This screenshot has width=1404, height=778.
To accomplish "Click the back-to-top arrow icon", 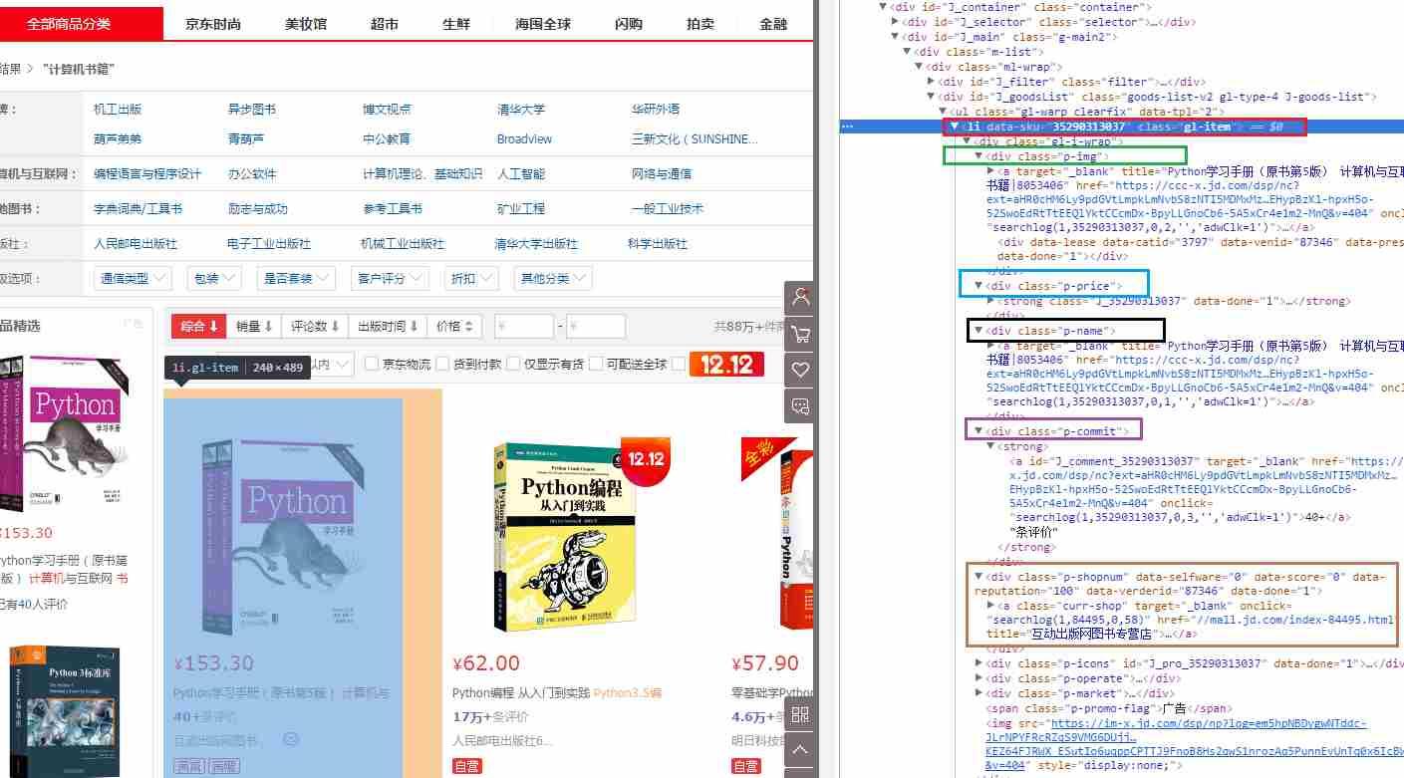I will point(799,749).
